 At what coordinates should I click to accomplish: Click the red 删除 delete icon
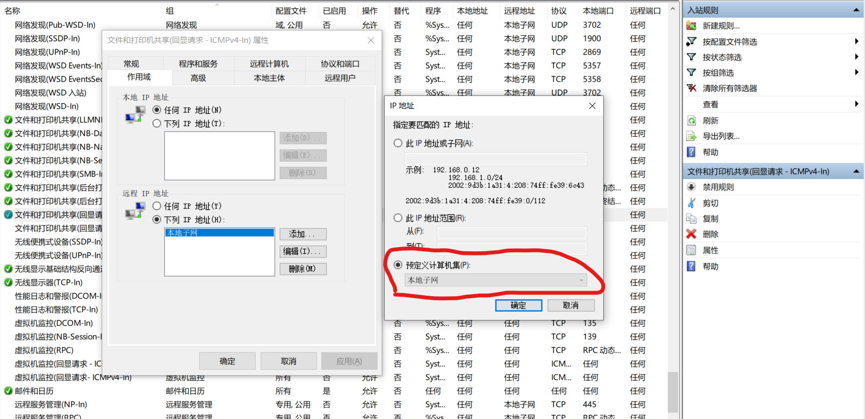(691, 234)
